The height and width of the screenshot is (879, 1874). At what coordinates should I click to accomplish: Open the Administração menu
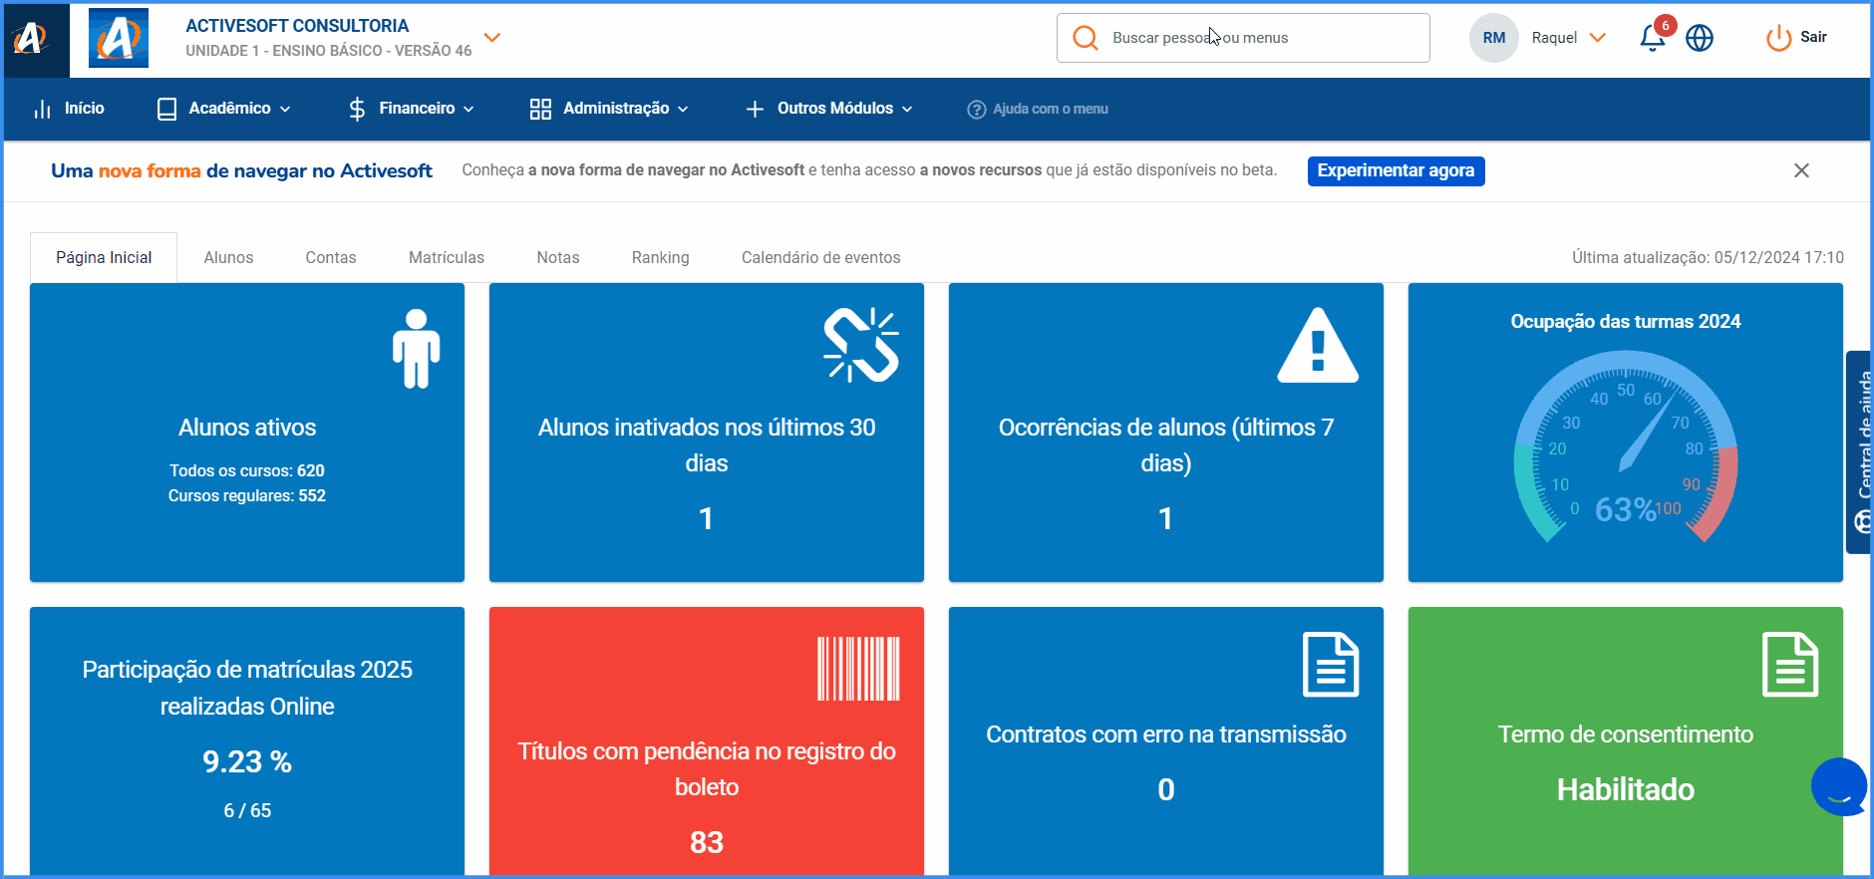pyautogui.click(x=609, y=109)
